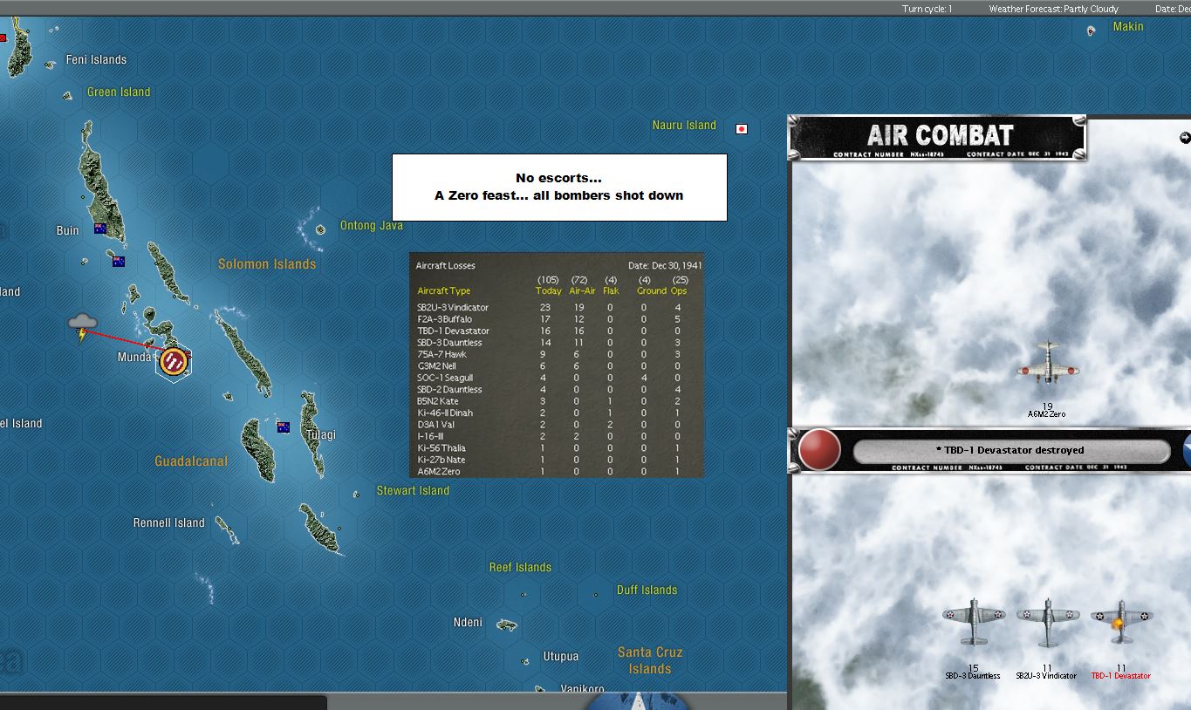Click the Santa Cruz Islands label
Viewport: 1191px width, 710px height.
650,660
